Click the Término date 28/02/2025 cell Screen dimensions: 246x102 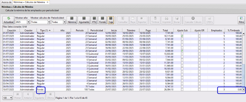point(131,72)
